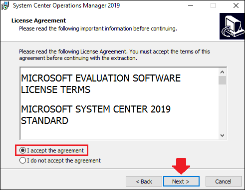Go Back to the previous step
The image size is (245, 190).
click(x=144, y=181)
